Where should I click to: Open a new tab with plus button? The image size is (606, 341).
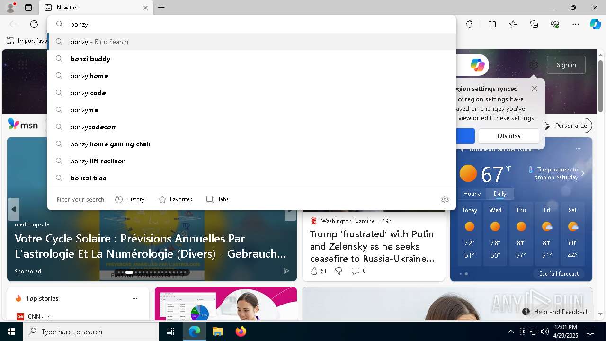point(161,8)
